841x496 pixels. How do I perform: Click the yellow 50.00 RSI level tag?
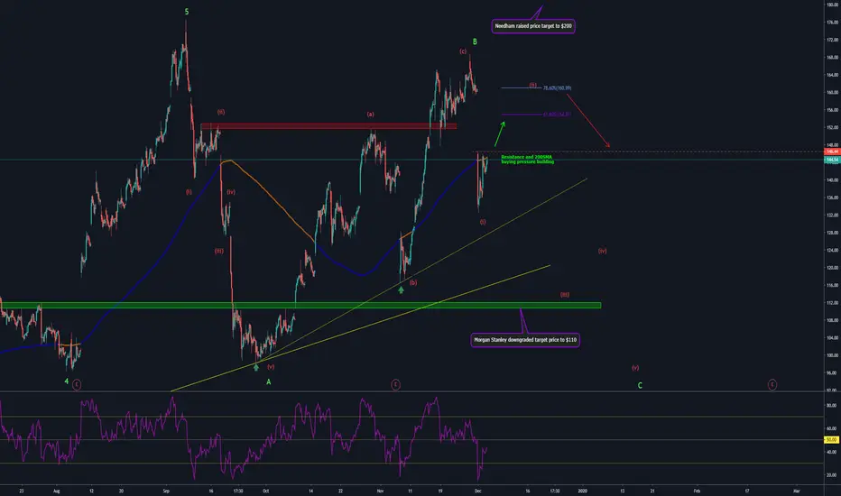pyautogui.click(x=831, y=440)
